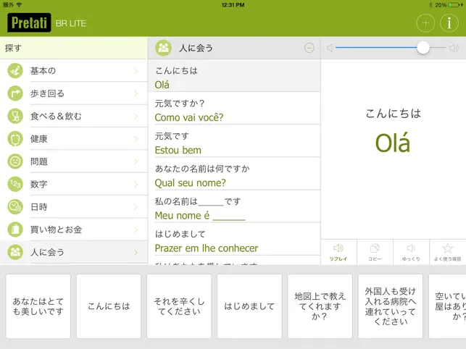Click the 探す search field
This screenshot has width=466, height=349.
coord(74,48)
